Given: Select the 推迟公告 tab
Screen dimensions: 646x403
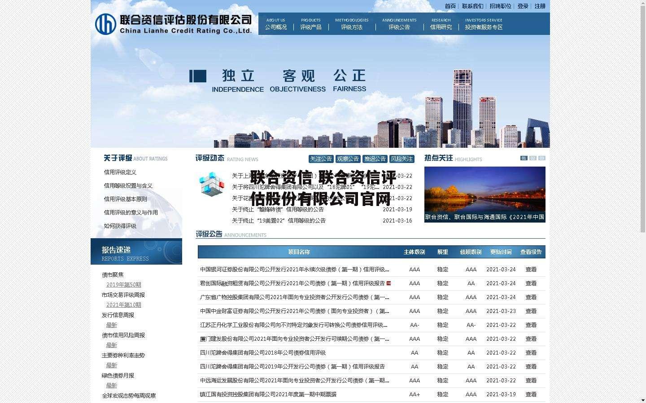Looking at the screenshot, I should coord(375,159).
